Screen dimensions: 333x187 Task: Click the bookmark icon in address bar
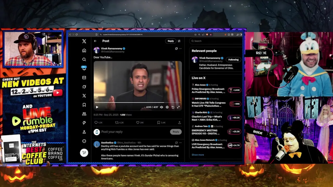(x=97, y=35)
